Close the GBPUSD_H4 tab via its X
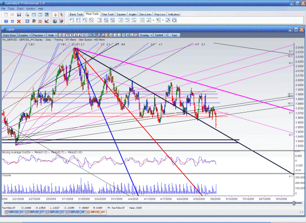 coord(89,212)
